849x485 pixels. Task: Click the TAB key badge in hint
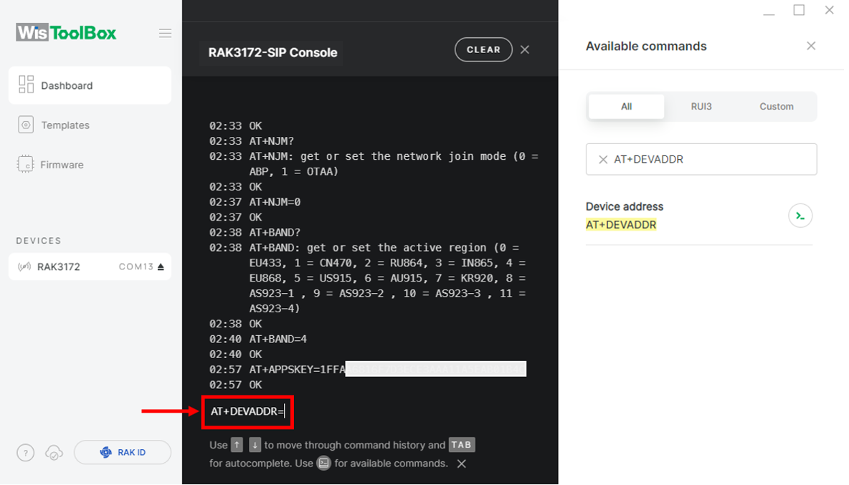click(461, 445)
